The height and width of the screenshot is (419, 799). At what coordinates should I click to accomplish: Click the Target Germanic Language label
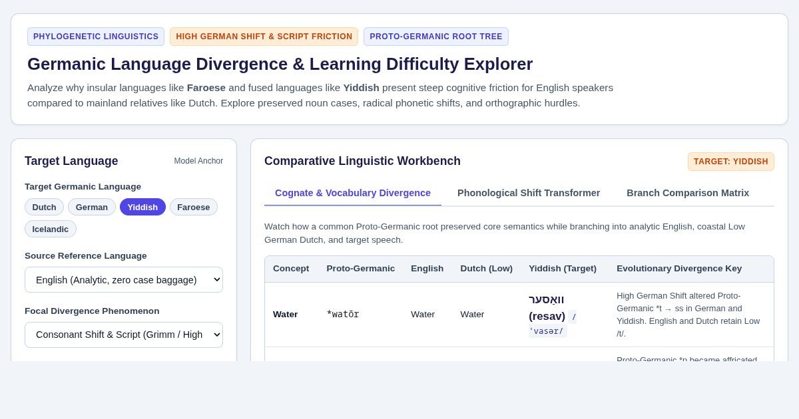coord(83,187)
